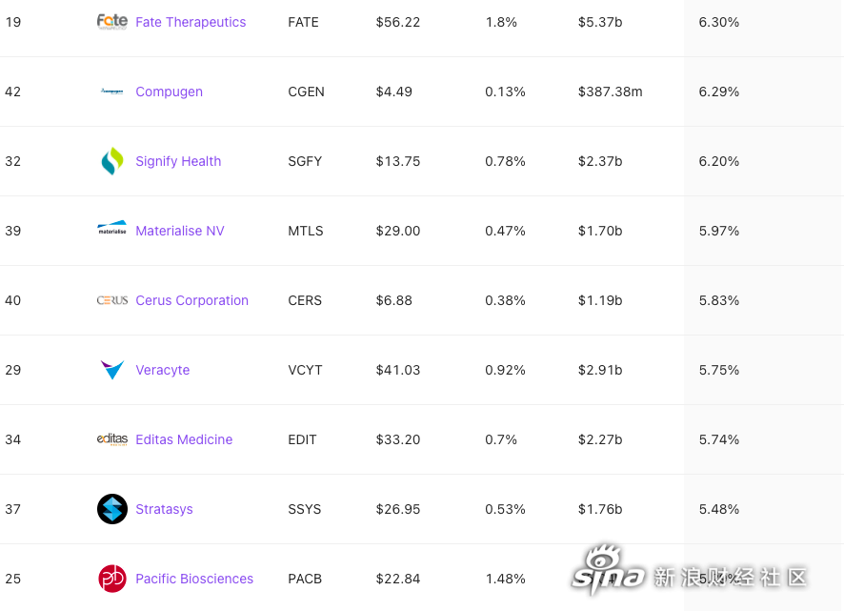
Task: Open the Stratasys company link
Action: (164, 509)
